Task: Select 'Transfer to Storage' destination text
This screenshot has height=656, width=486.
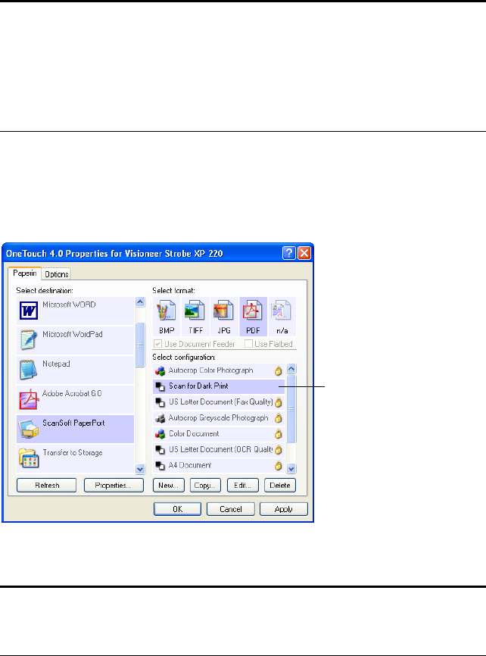Action: (73, 453)
